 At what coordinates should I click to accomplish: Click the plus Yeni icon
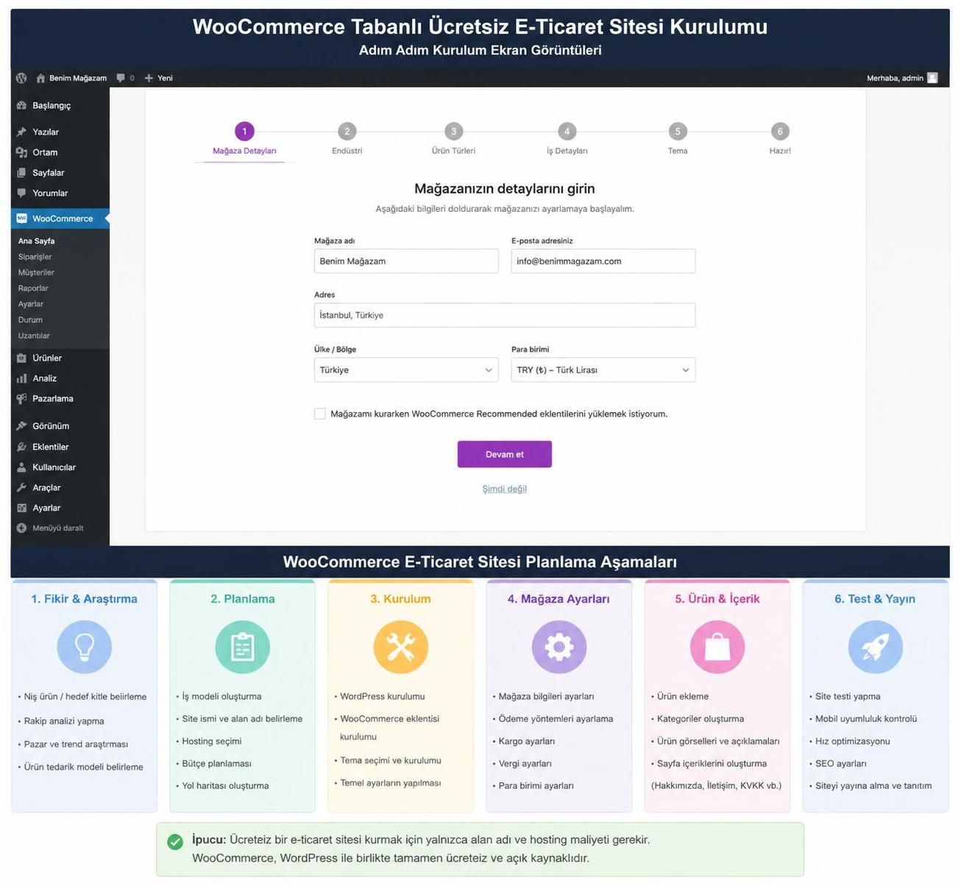click(x=149, y=78)
